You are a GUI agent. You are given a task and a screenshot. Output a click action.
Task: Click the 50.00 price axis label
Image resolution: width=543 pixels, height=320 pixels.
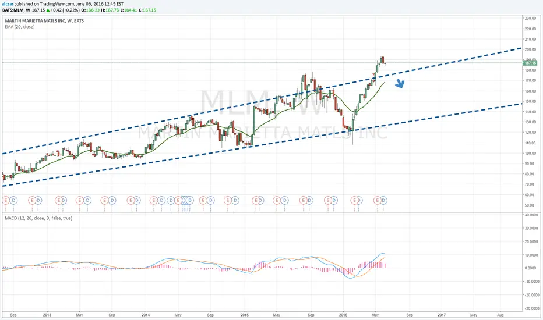point(531,205)
